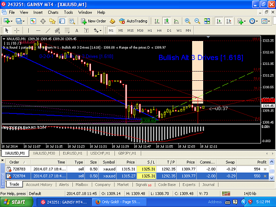Draw a trendline
The width and height of the screenshot is (276, 207).
pos(48,30)
